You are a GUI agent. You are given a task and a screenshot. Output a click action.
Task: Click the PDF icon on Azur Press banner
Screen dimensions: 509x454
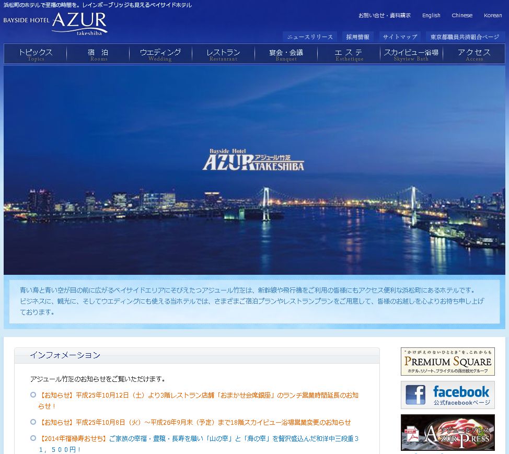(x=411, y=433)
